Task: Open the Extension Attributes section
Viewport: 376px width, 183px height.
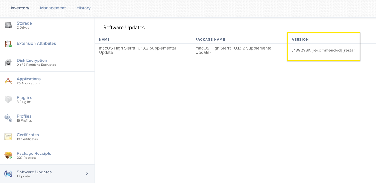Action: tap(47, 44)
